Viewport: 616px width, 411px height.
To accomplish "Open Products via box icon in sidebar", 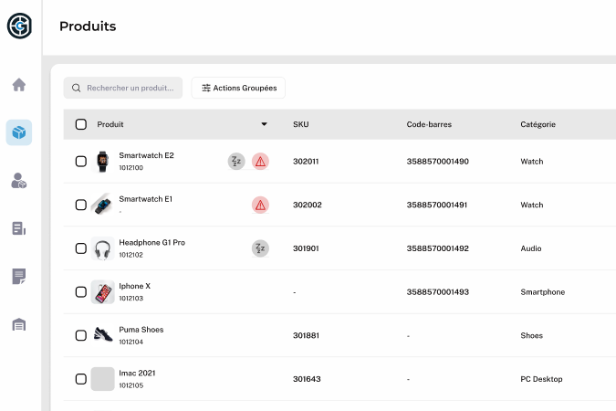I will pos(19,132).
